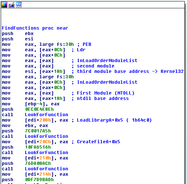The width and height of the screenshot is (187, 184).
Task: Click the esi, [eax+18h] operand
Action: pyautogui.click(x=45, y=71)
